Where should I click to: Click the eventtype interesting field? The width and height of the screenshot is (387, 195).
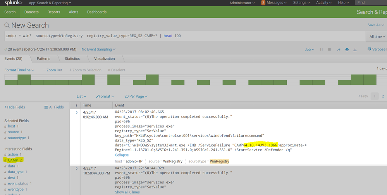pyautogui.click(x=15, y=189)
